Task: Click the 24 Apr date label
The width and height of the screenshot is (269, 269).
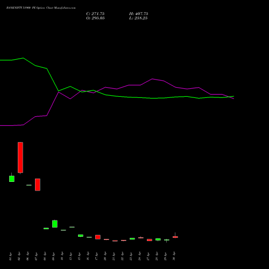Action: (139, 256)
